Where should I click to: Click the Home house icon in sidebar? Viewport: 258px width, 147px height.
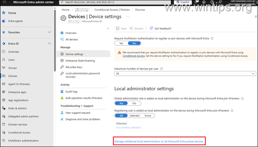[x=4, y=13]
